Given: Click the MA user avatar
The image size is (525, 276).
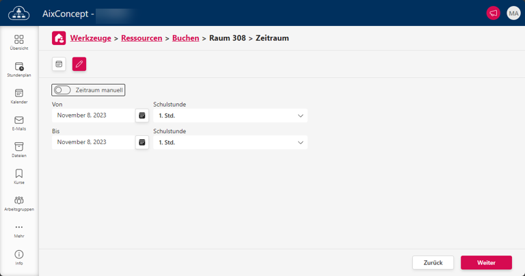Looking at the screenshot, I should [x=513, y=13].
